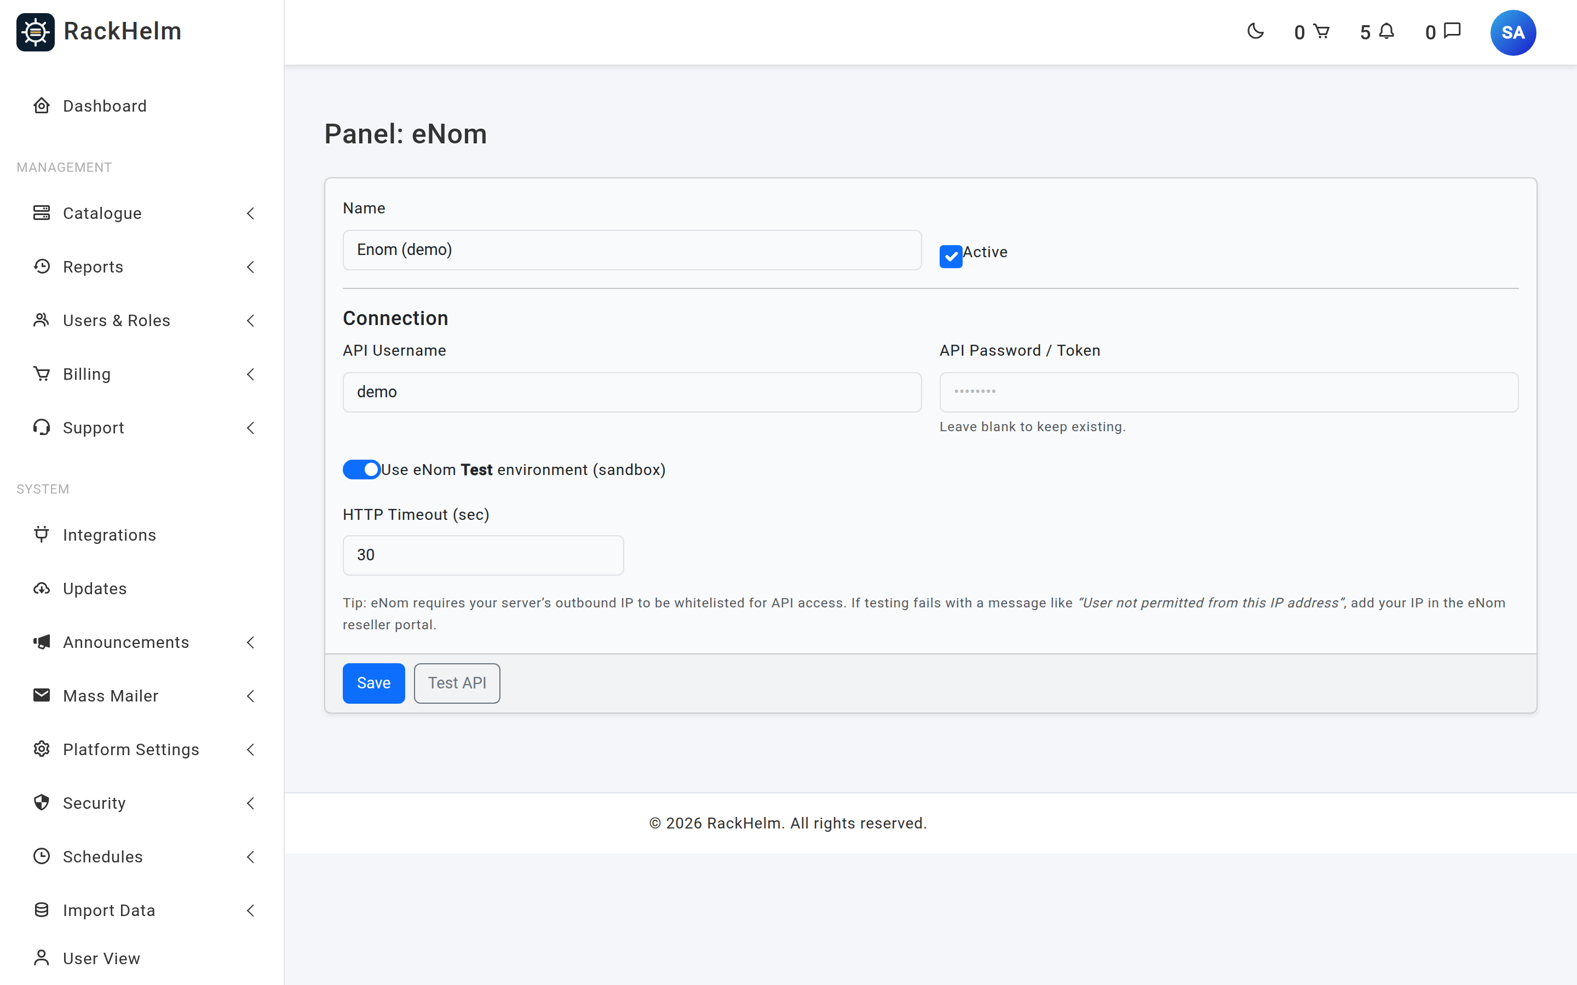Open the Integrations menu item
The height and width of the screenshot is (985, 1577).
[142, 535]
